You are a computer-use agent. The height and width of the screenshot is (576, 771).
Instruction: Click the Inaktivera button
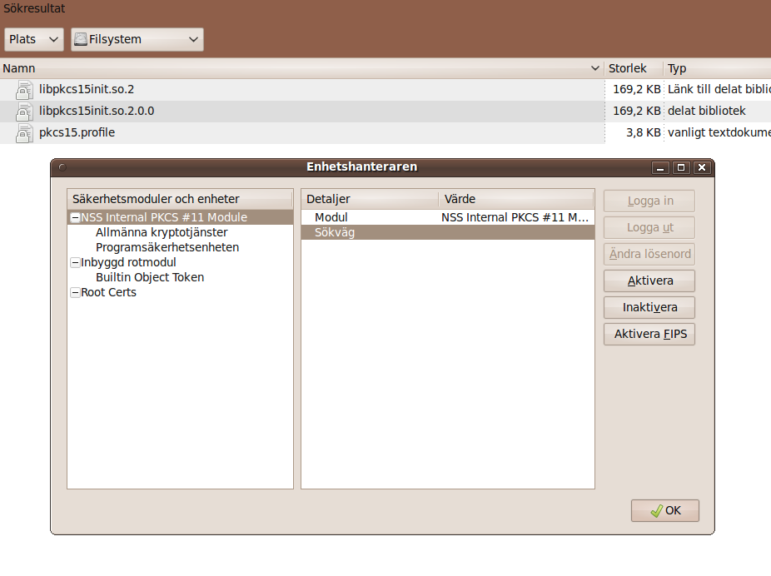click(x=649, y=307)
